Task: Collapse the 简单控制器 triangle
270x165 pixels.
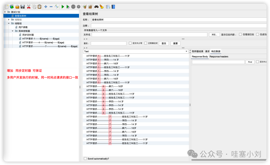Action: pos(12,31)
